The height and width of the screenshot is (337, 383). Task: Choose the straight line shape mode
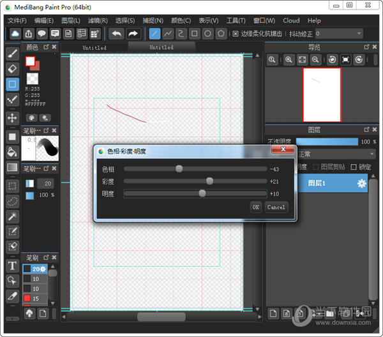click(x=154, y=34)
